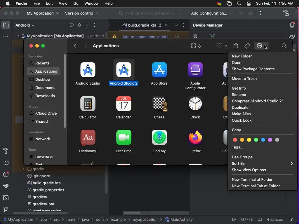Select the FaceTime app icon
Screen dimensions: 299x224
pyautogui.click(x=124, y=137)
